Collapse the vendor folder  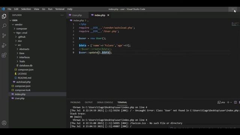13,24
